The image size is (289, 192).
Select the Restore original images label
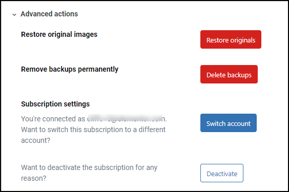[x=59, y=35]
